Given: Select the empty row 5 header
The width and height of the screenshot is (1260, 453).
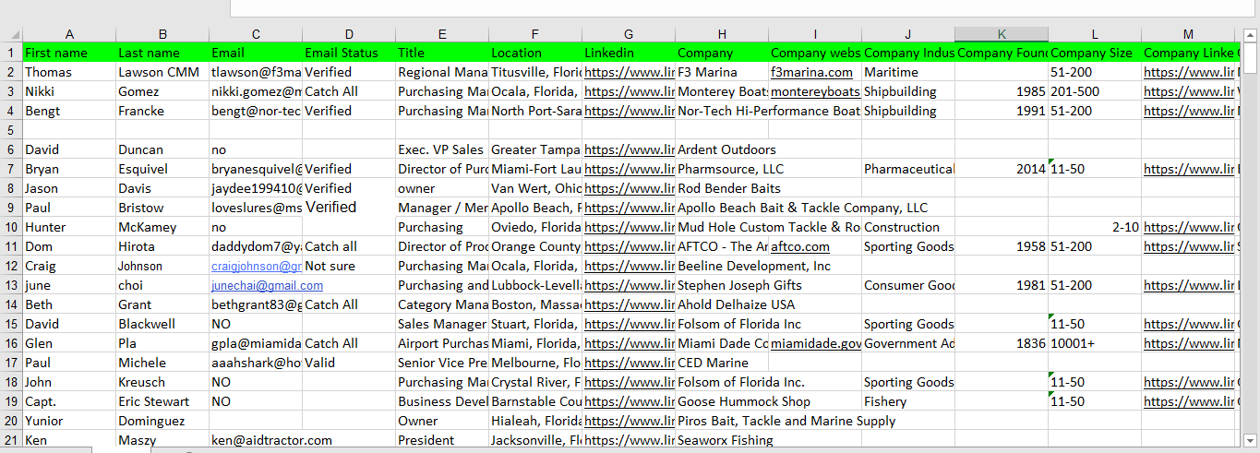Looking at the screenshot, I should [x=11, y=130].
